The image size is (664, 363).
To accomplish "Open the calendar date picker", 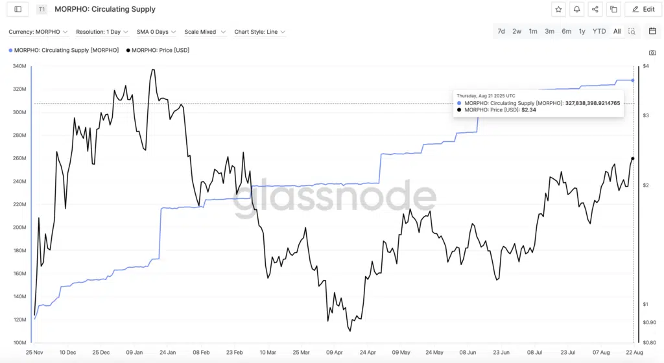I will coord(652,31).
